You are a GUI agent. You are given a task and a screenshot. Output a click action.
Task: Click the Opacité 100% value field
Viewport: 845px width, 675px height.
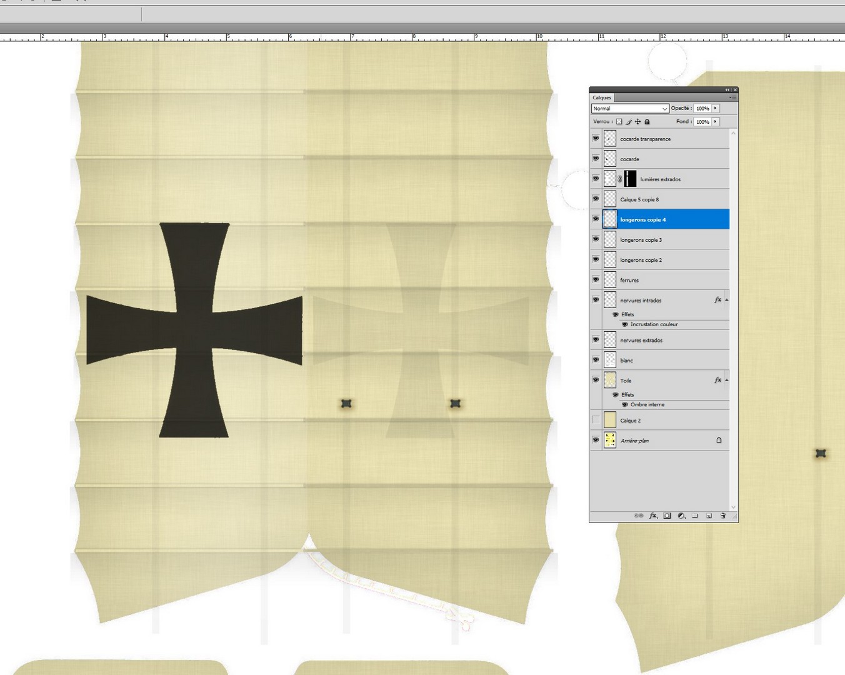tap(702, 108)
